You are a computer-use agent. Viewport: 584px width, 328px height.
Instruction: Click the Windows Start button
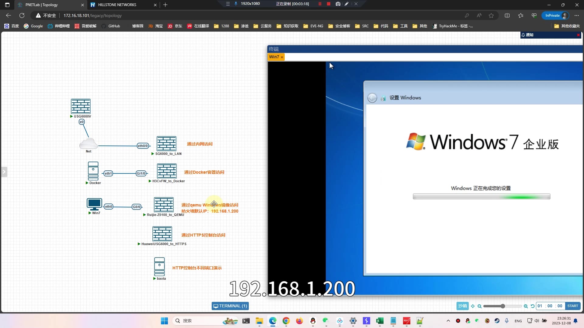164,321
